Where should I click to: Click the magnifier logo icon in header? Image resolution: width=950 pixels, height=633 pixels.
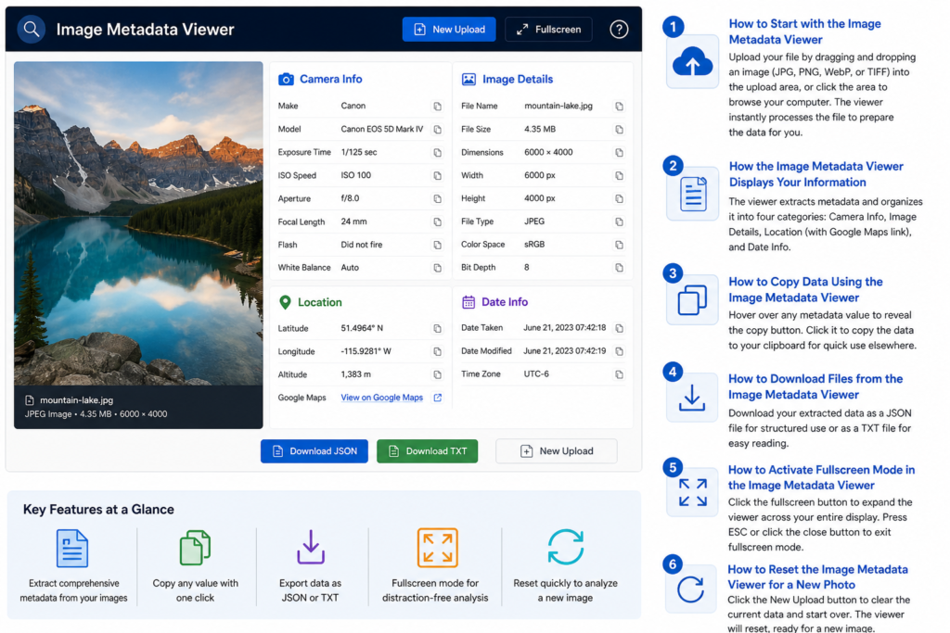[31, 29]
